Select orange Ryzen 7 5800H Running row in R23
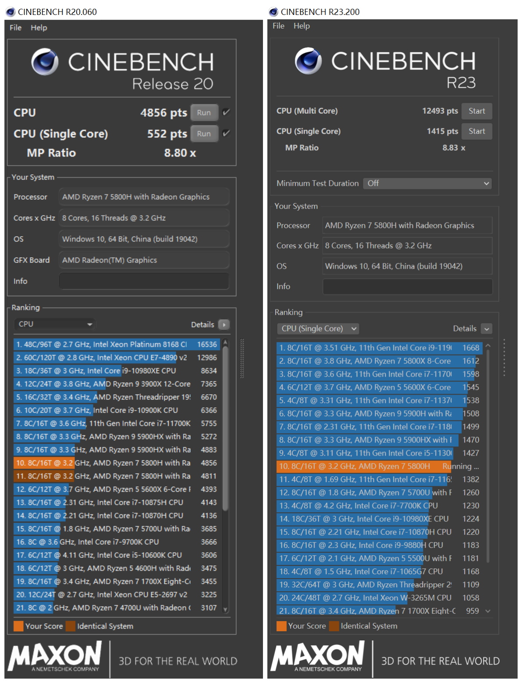 380,467
